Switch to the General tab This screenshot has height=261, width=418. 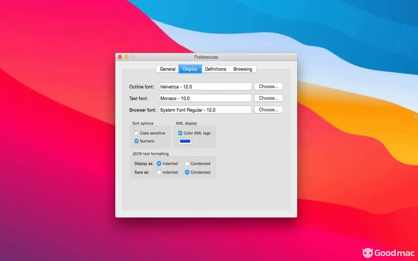pos(168,69)
